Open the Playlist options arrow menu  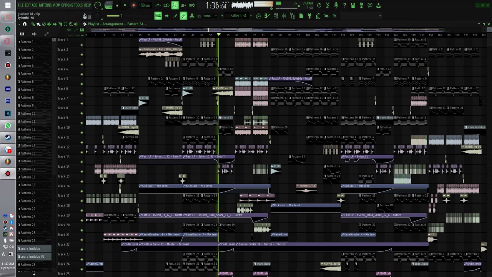coord(19,24)
